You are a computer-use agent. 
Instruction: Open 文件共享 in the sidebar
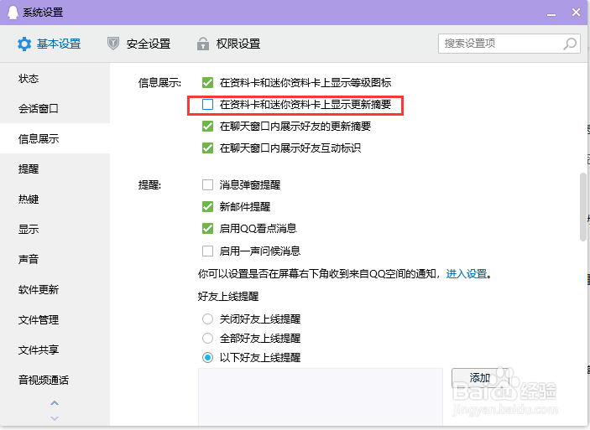tap(55, 350)
